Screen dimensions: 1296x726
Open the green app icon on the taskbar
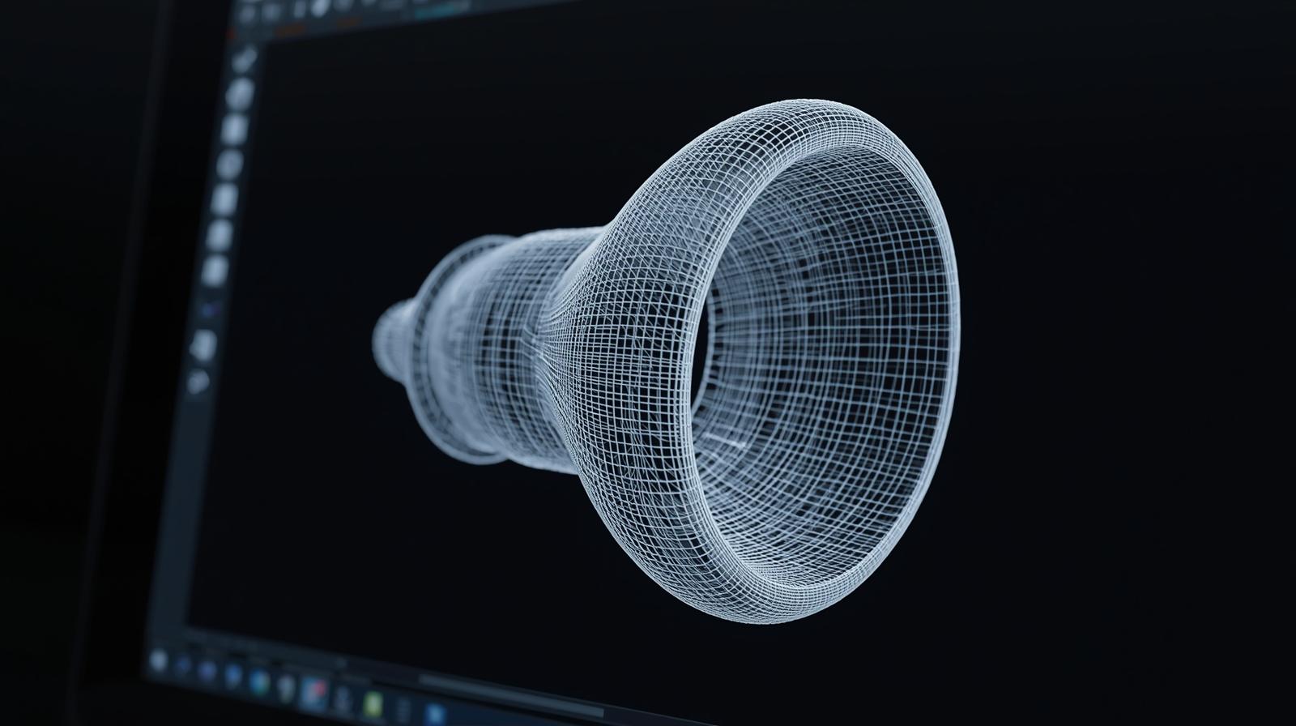click(x=373, y=703)
